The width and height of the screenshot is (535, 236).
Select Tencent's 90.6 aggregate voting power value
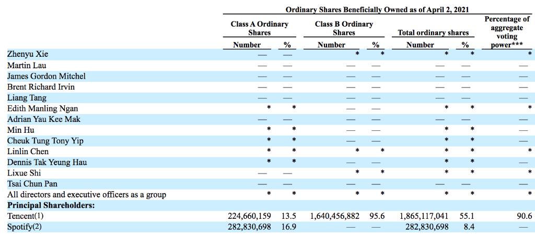tap(524, 216)
